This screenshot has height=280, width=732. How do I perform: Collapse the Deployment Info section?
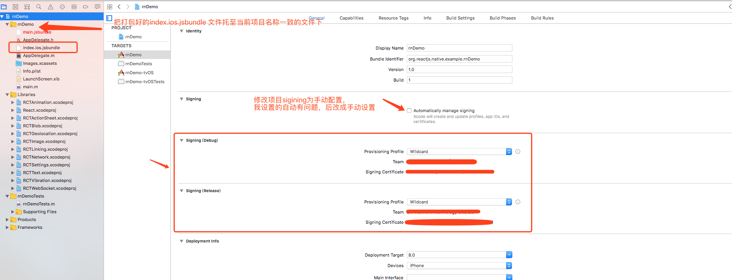[x=181, y=241]
